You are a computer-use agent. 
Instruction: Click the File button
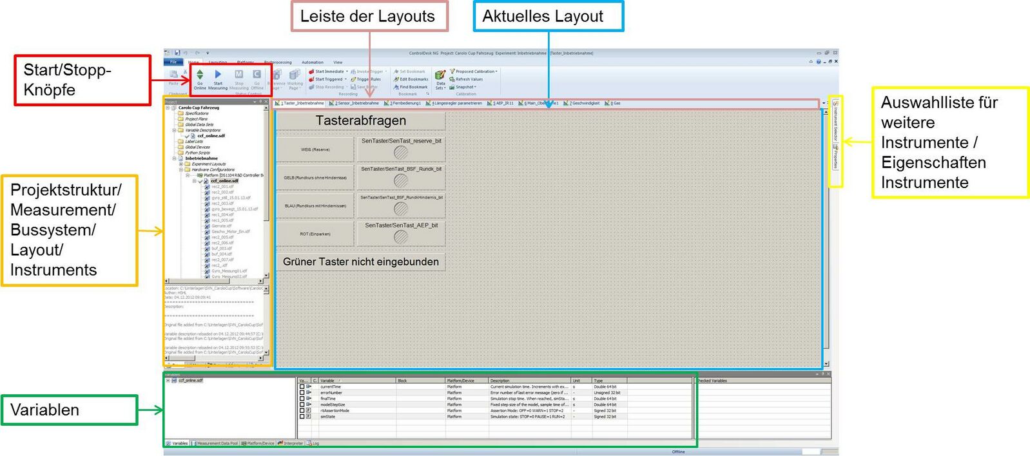173,62
